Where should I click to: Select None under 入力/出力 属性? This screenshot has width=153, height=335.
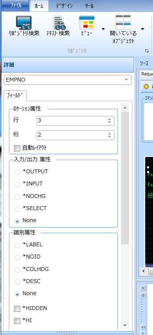17,221
